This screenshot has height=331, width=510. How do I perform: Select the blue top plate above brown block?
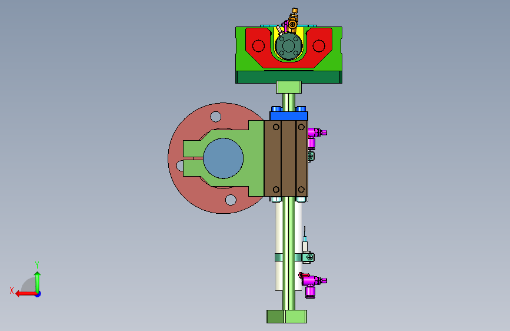pyautogui.click(x=288, y=115)
